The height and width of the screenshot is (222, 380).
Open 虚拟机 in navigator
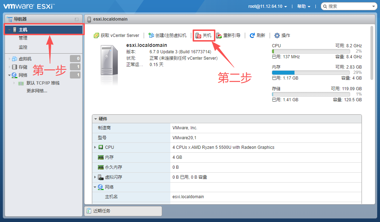click(x=25, y=59)
